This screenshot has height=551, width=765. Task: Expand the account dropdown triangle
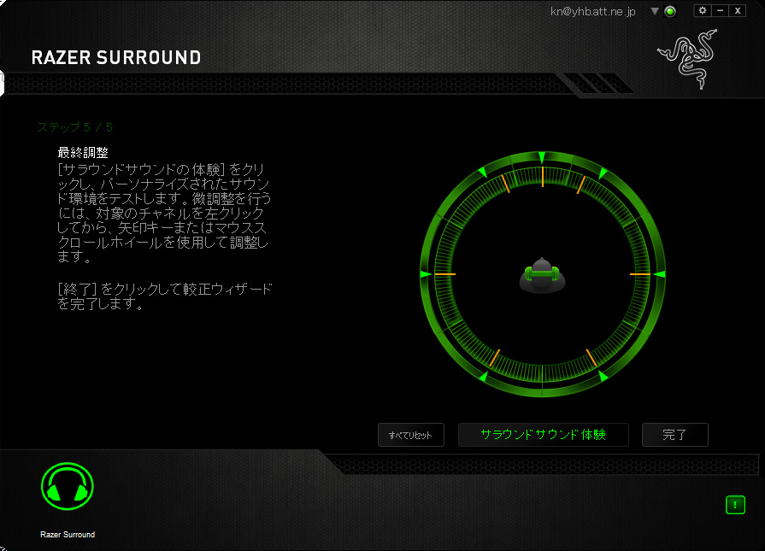(x=655, y=12)
